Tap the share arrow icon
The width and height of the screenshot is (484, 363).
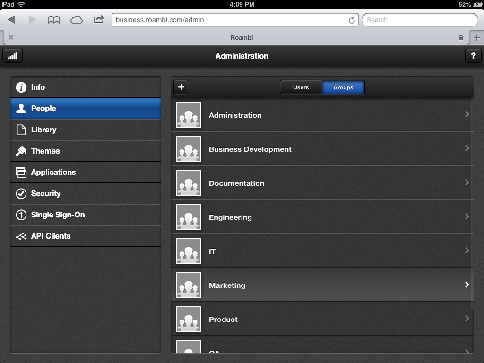pyautogui.click(x=99, y=19)
